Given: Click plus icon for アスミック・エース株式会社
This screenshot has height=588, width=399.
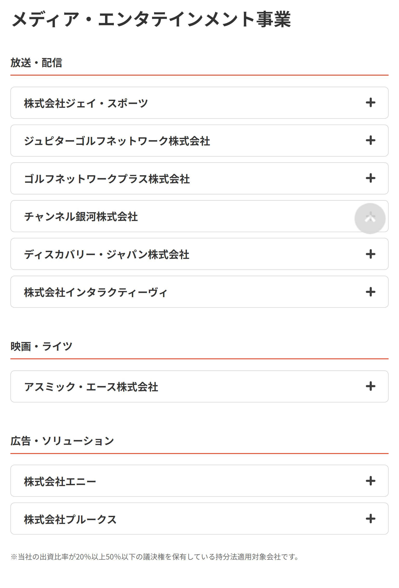Looking at the screenshot, I should click(x=370, y=386).
